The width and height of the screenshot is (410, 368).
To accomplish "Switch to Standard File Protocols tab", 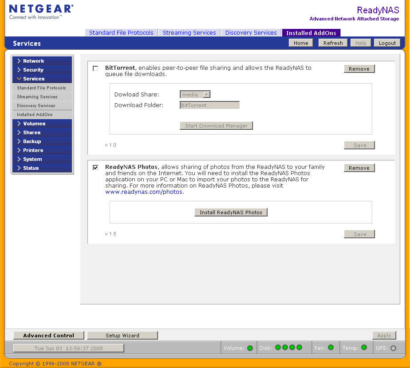I will point(121,32).
